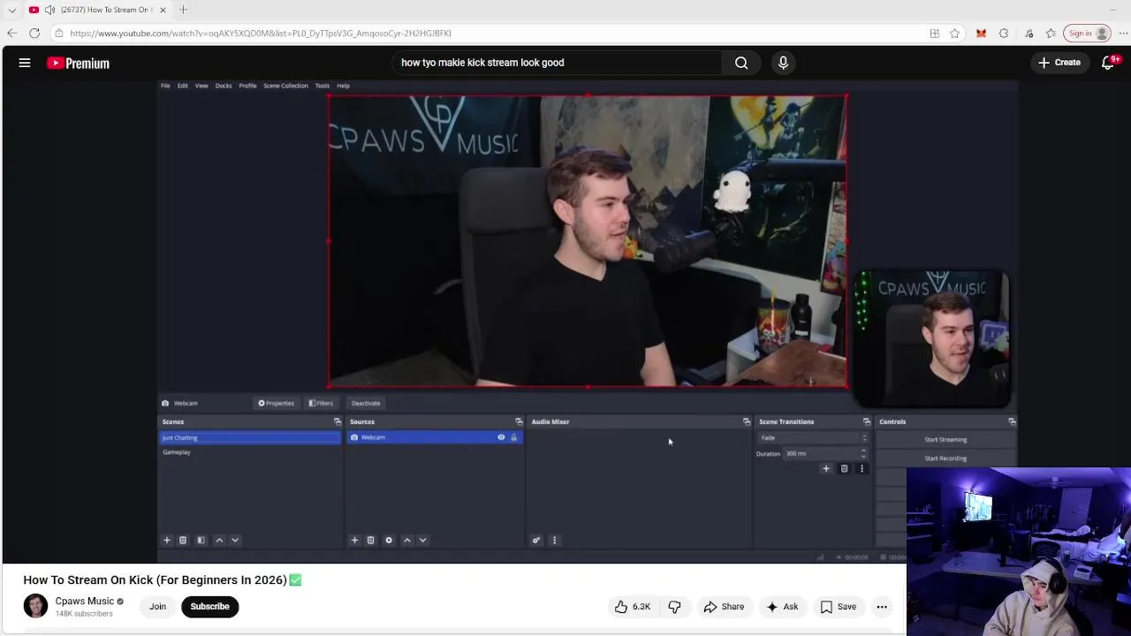Open the Tools menu in OBS
The height and width of the screenshot is (636, 1131).
[x=323, y=86]
